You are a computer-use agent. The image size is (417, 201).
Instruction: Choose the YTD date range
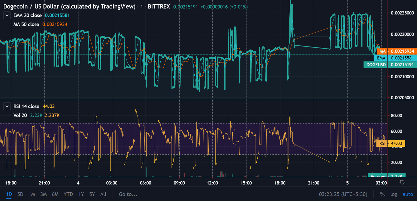[x=68, y=194]
